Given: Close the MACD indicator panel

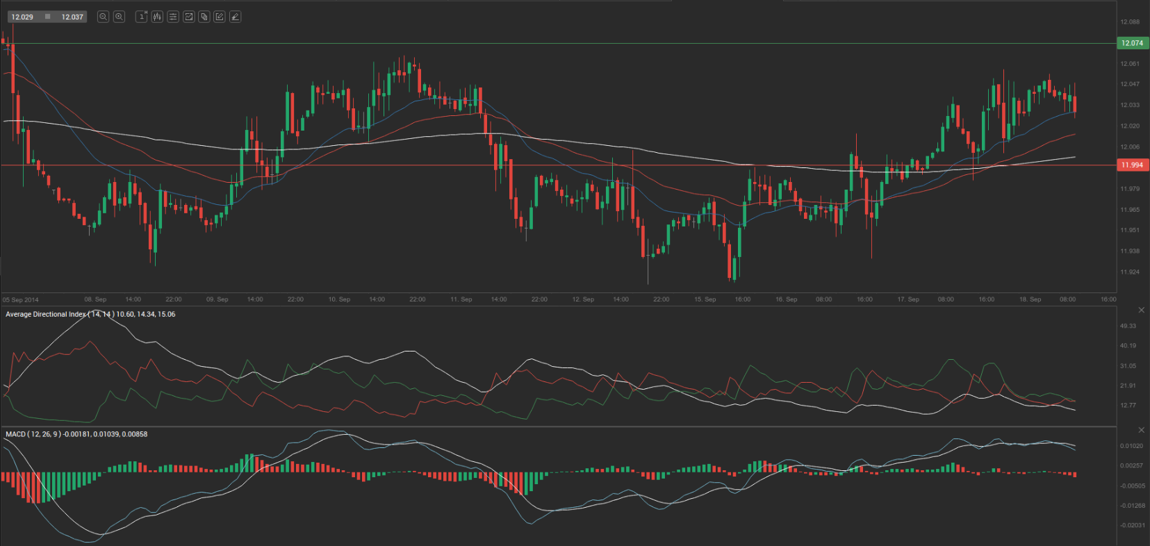Looking at the screenshot, I should [1141, 430].
